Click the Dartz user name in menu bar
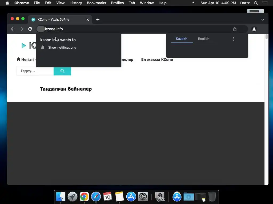 point(245,3)
